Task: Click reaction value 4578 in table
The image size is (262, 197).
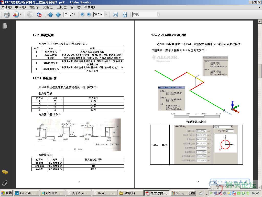Action: click(93, 101)
